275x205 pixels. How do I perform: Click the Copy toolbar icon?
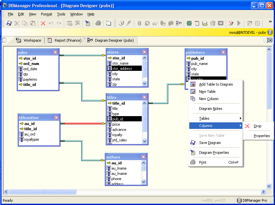point(25,23)
